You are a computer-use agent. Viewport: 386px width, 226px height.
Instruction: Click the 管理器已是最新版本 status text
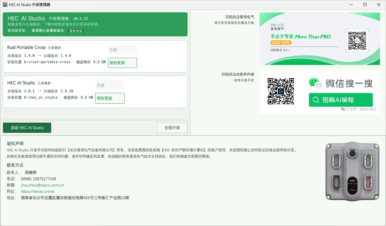tap(48, 31)
